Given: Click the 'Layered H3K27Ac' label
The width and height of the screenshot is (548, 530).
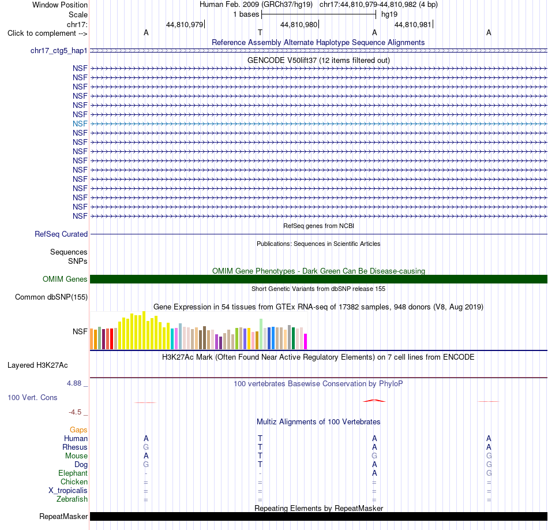Looking at the screenshot, I should [37, 365].
